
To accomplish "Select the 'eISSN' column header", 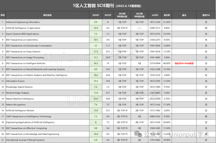I will coord(155,15).
